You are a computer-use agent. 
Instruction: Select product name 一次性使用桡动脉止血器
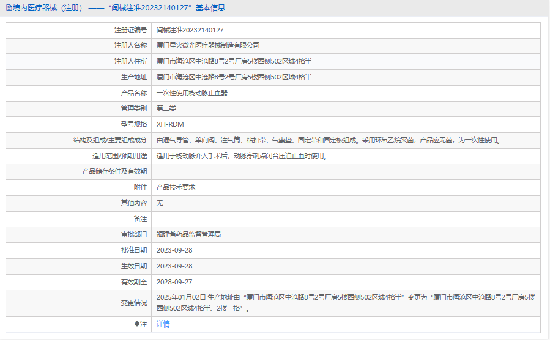(x=192, y=93)
